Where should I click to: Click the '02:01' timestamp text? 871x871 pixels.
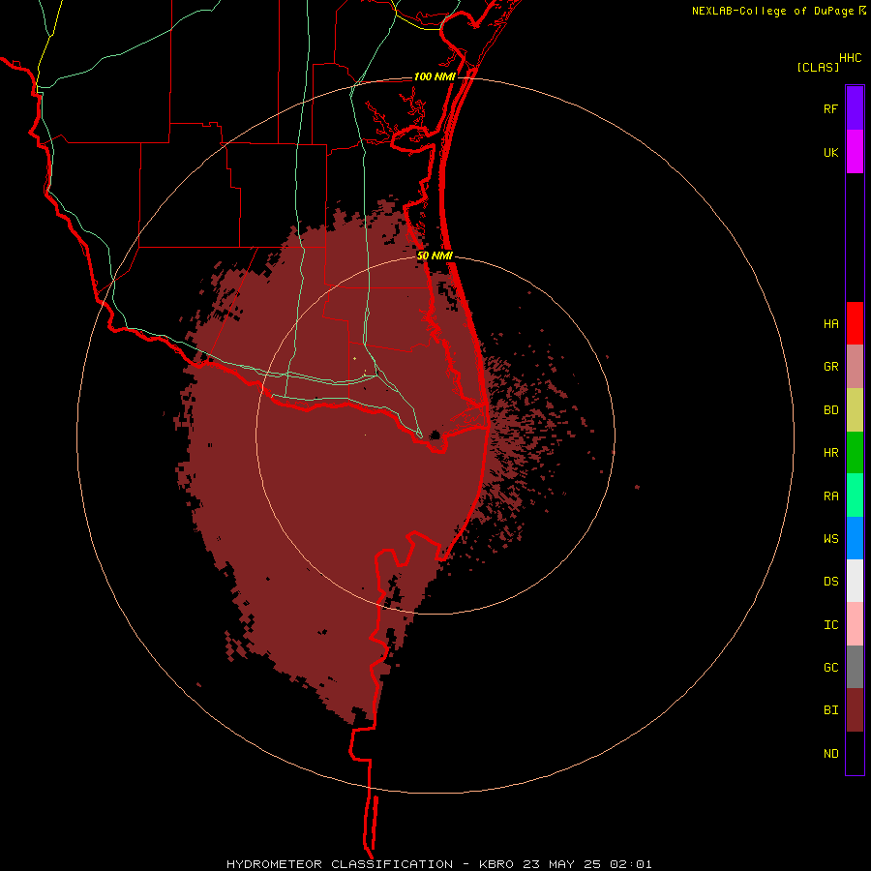(x=630, y=864)
